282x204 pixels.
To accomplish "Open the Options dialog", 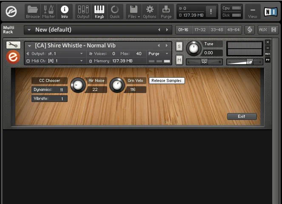I will [x=150, y=12].
